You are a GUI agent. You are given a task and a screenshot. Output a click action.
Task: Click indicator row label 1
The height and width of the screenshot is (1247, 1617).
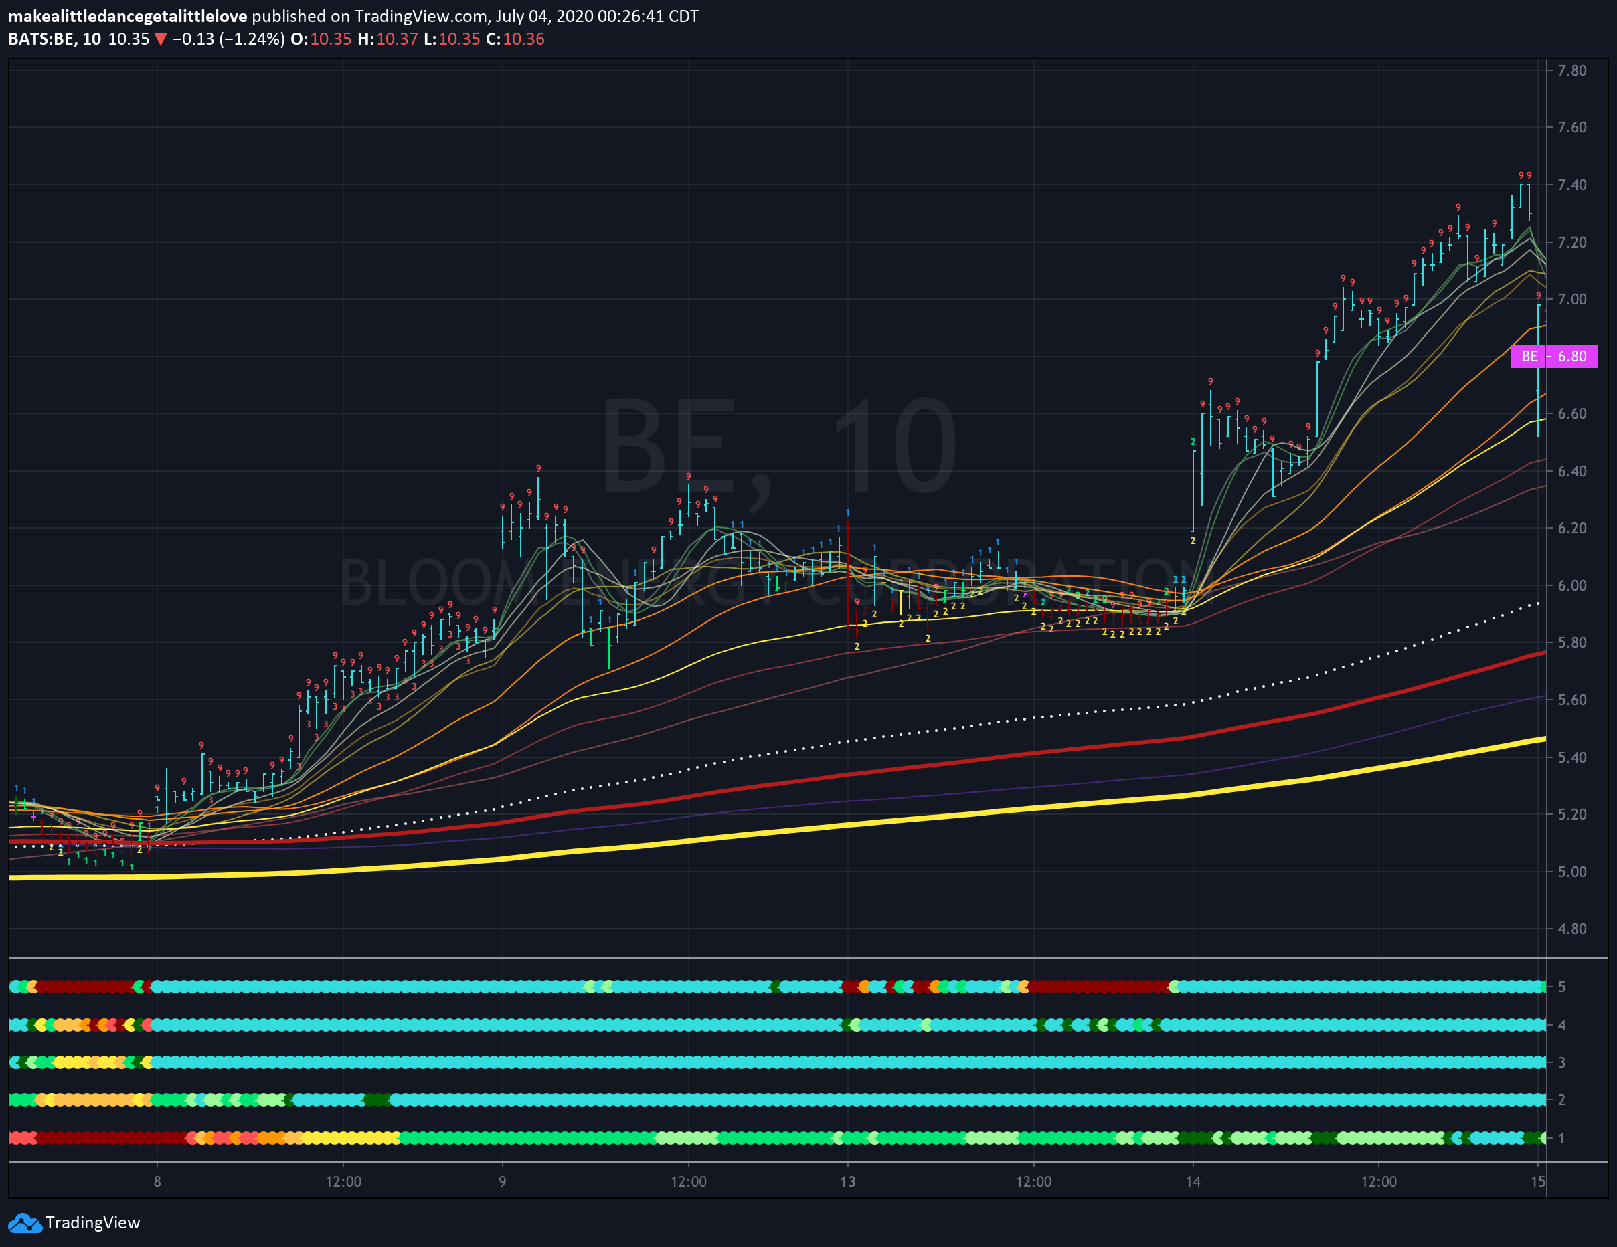coord(1561,1138)
